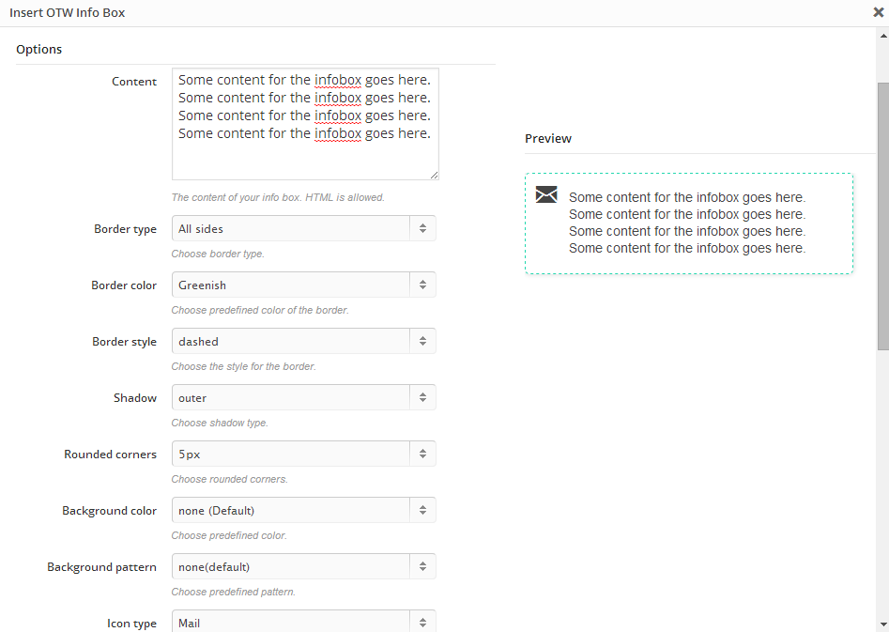Image resolution: width=889 pixels, height=632 pixels.
Task: Click inside the Content text area
Action: 305,124
